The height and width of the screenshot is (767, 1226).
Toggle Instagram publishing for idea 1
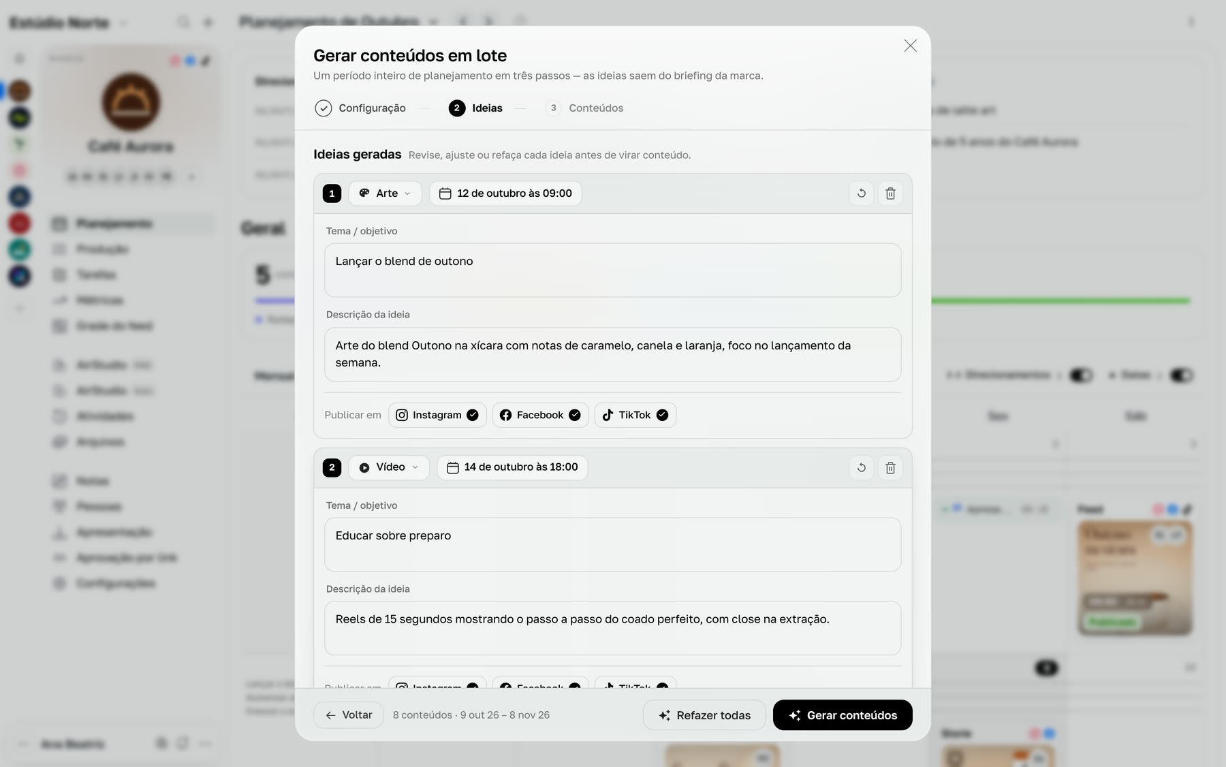tap(437, 415)
